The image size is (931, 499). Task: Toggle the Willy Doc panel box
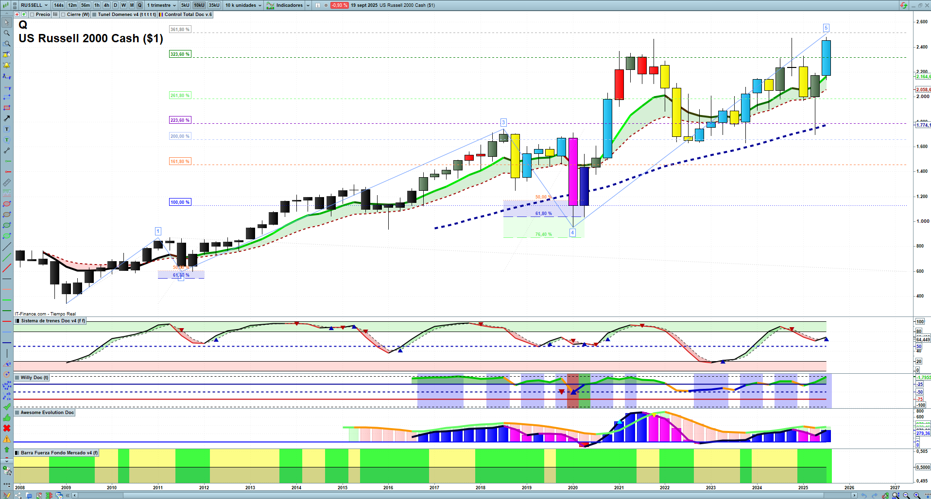pyautogui.click(x=17, y=378)
